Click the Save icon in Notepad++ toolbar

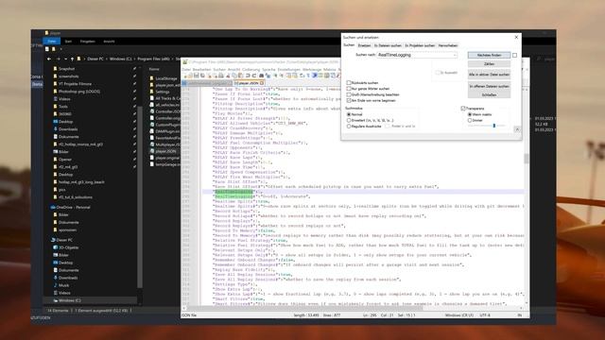point(197,76)
